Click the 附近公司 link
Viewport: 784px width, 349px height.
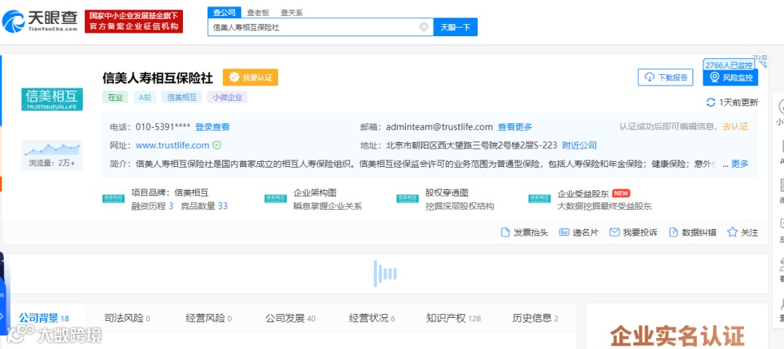(579, 146)
